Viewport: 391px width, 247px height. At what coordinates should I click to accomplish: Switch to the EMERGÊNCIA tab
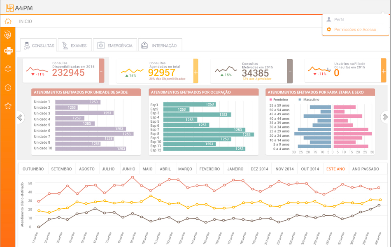point(115,45)
